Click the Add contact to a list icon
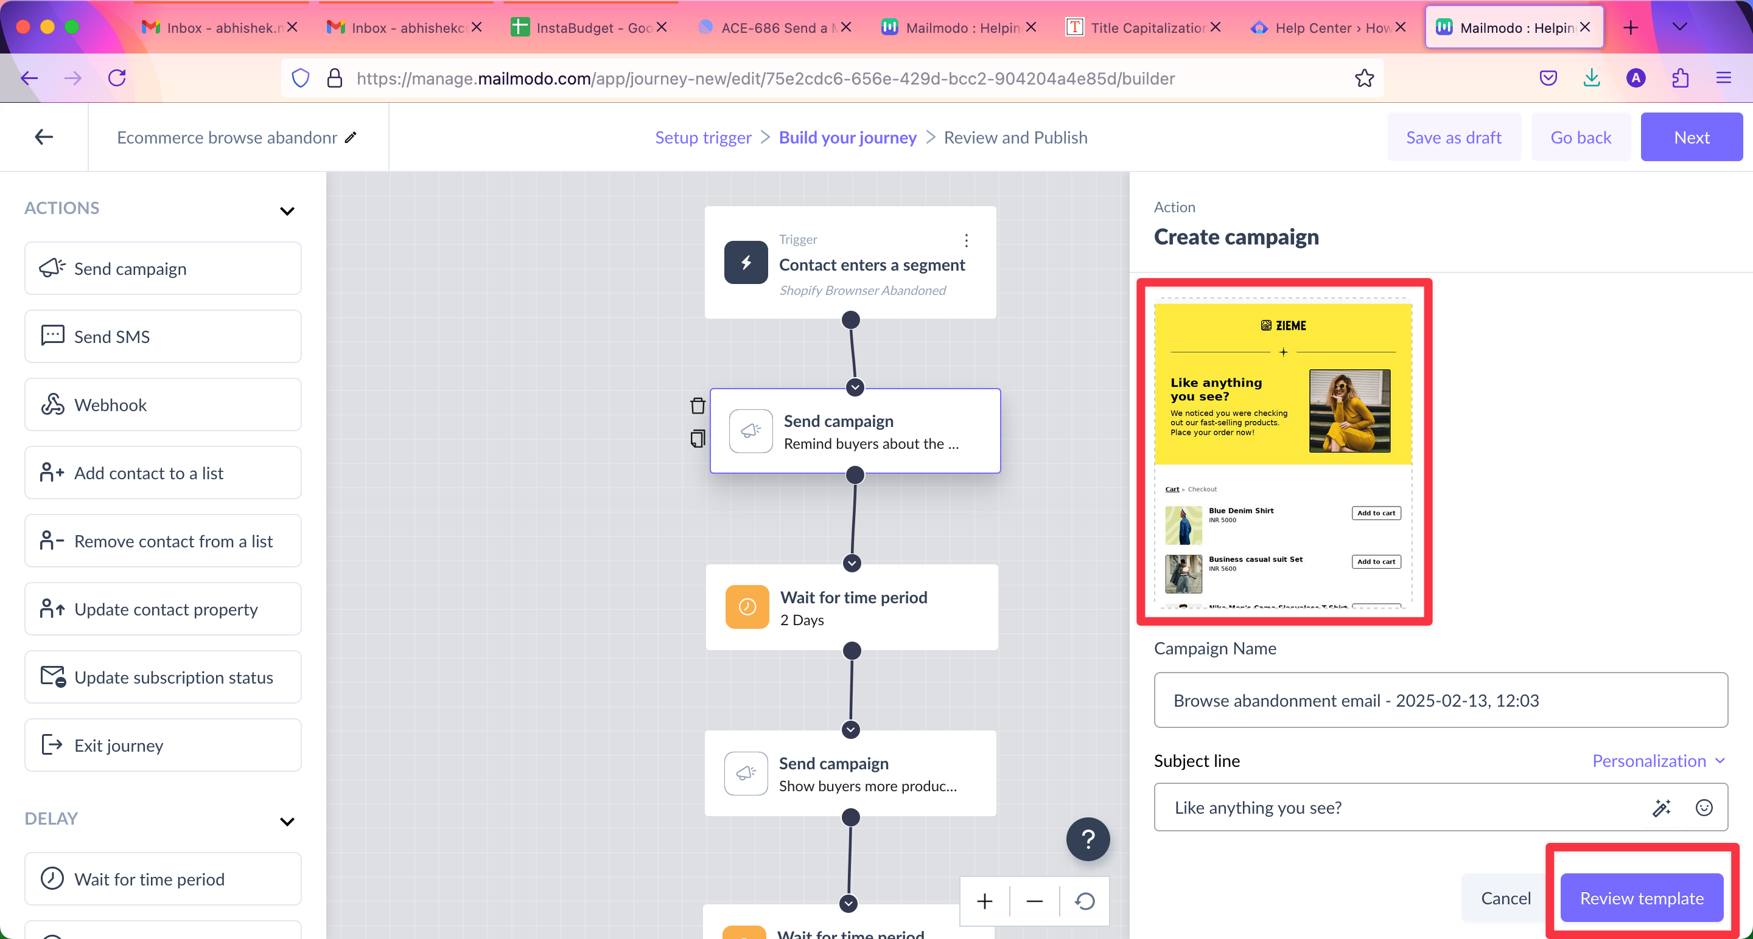Viewport: 1753px width, 939px height. [x=52, y=473]
